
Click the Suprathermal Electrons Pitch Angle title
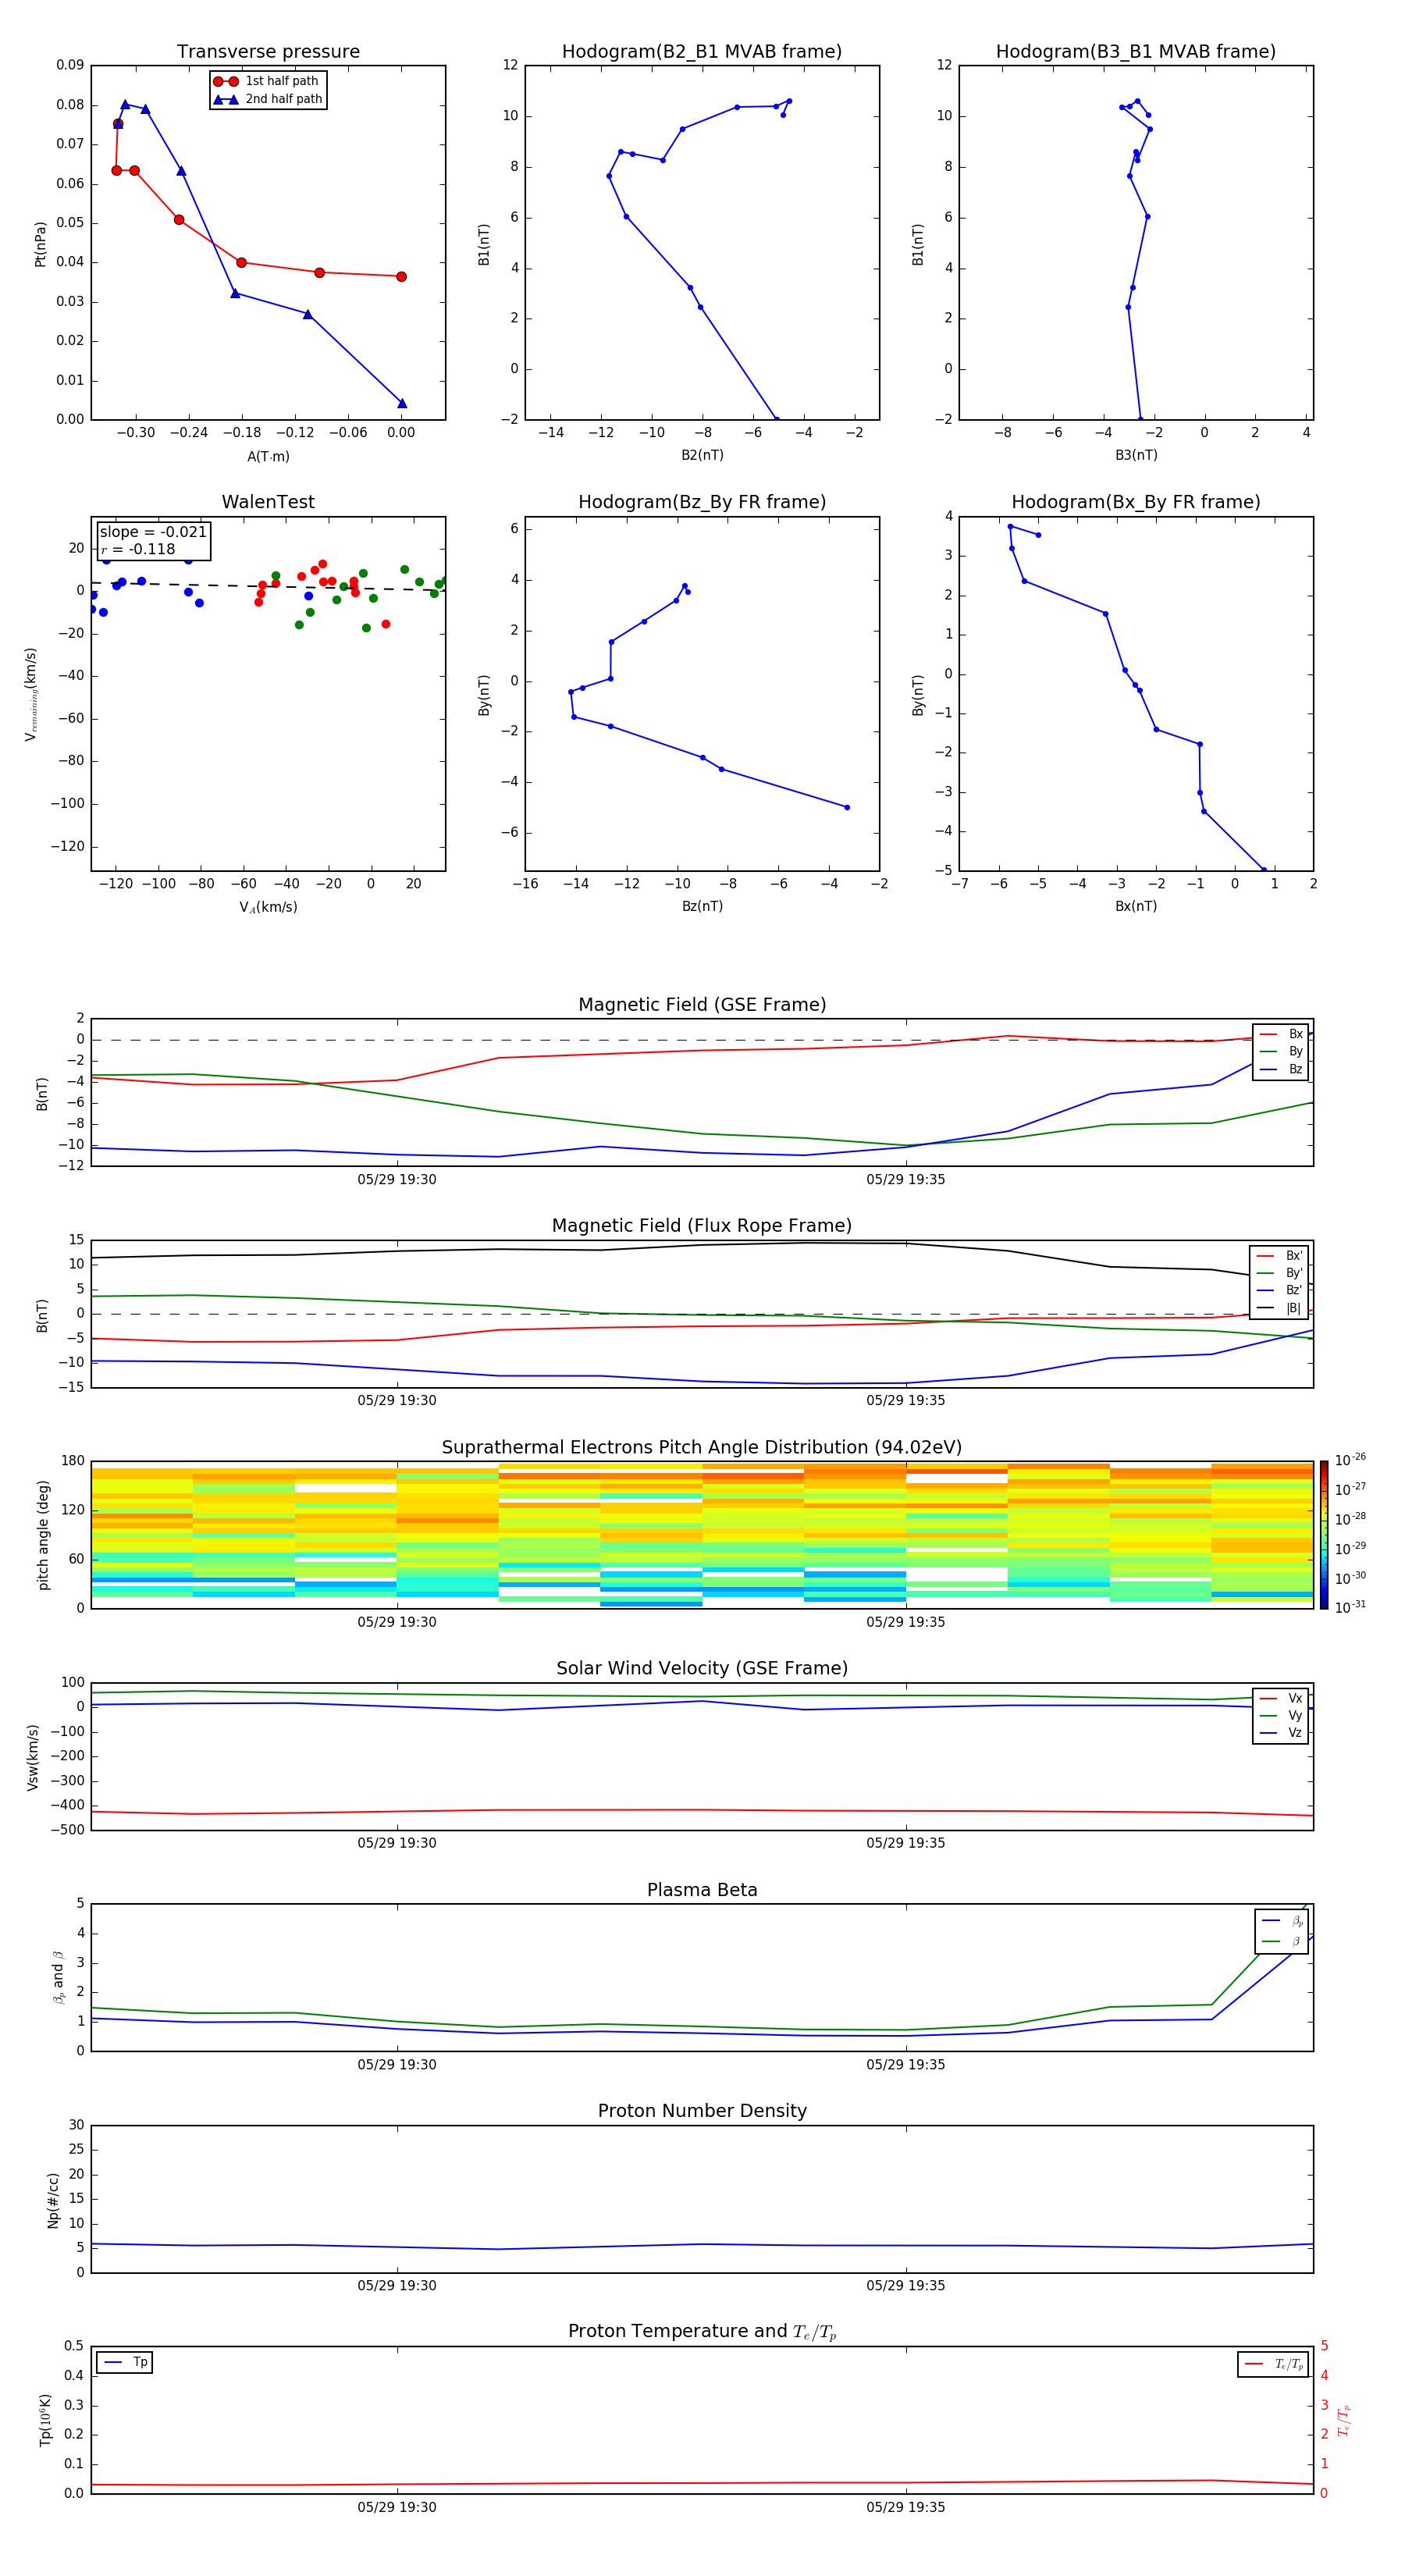[702, 1448]
